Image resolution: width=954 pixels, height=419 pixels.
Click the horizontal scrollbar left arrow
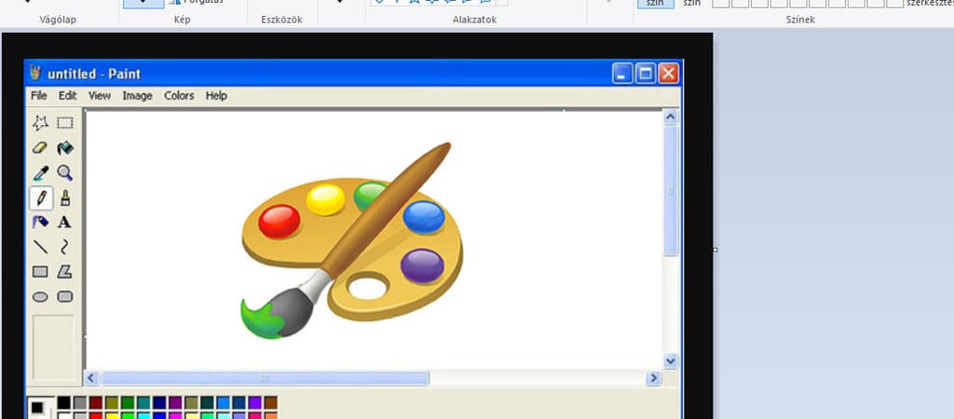click(91, 378)
